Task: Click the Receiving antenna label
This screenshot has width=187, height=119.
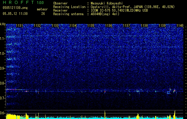Action: pyautogui.click(x=68, y=14)
